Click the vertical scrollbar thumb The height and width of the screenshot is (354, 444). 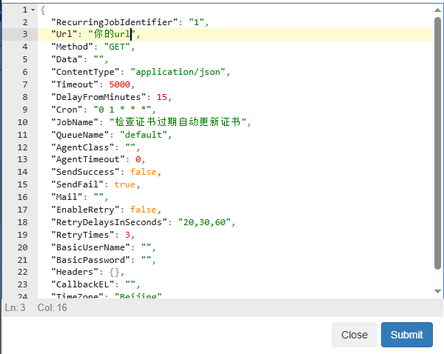coord(437,143)
